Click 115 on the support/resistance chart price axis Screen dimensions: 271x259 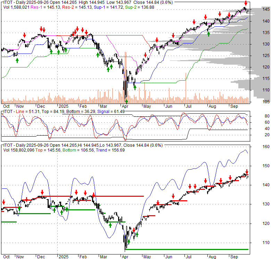tap(266, 79)
